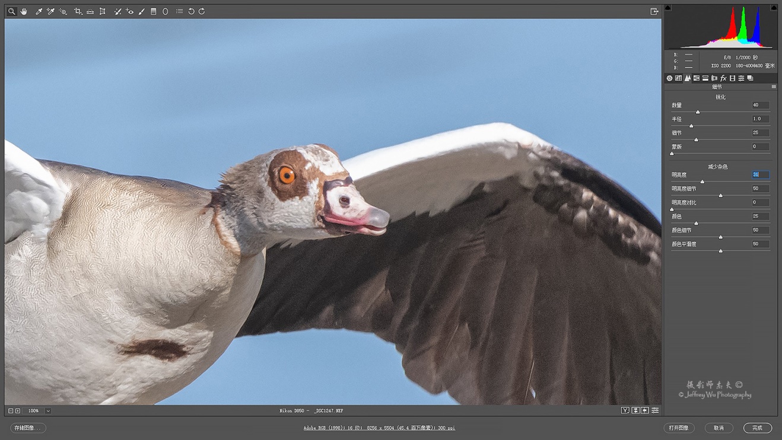Select the Zoom tool

click(x=11, y=11)
